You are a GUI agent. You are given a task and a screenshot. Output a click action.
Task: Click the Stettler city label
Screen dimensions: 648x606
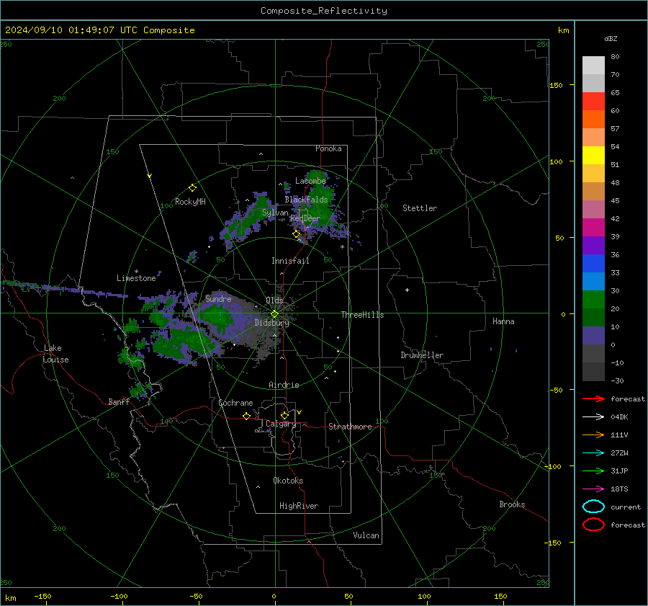[x=420, y=208]
